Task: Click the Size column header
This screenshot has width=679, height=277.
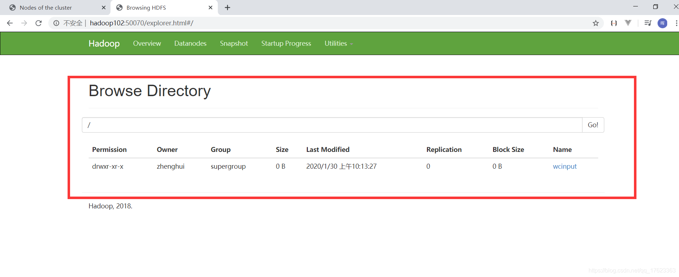Action: [282, 150]
